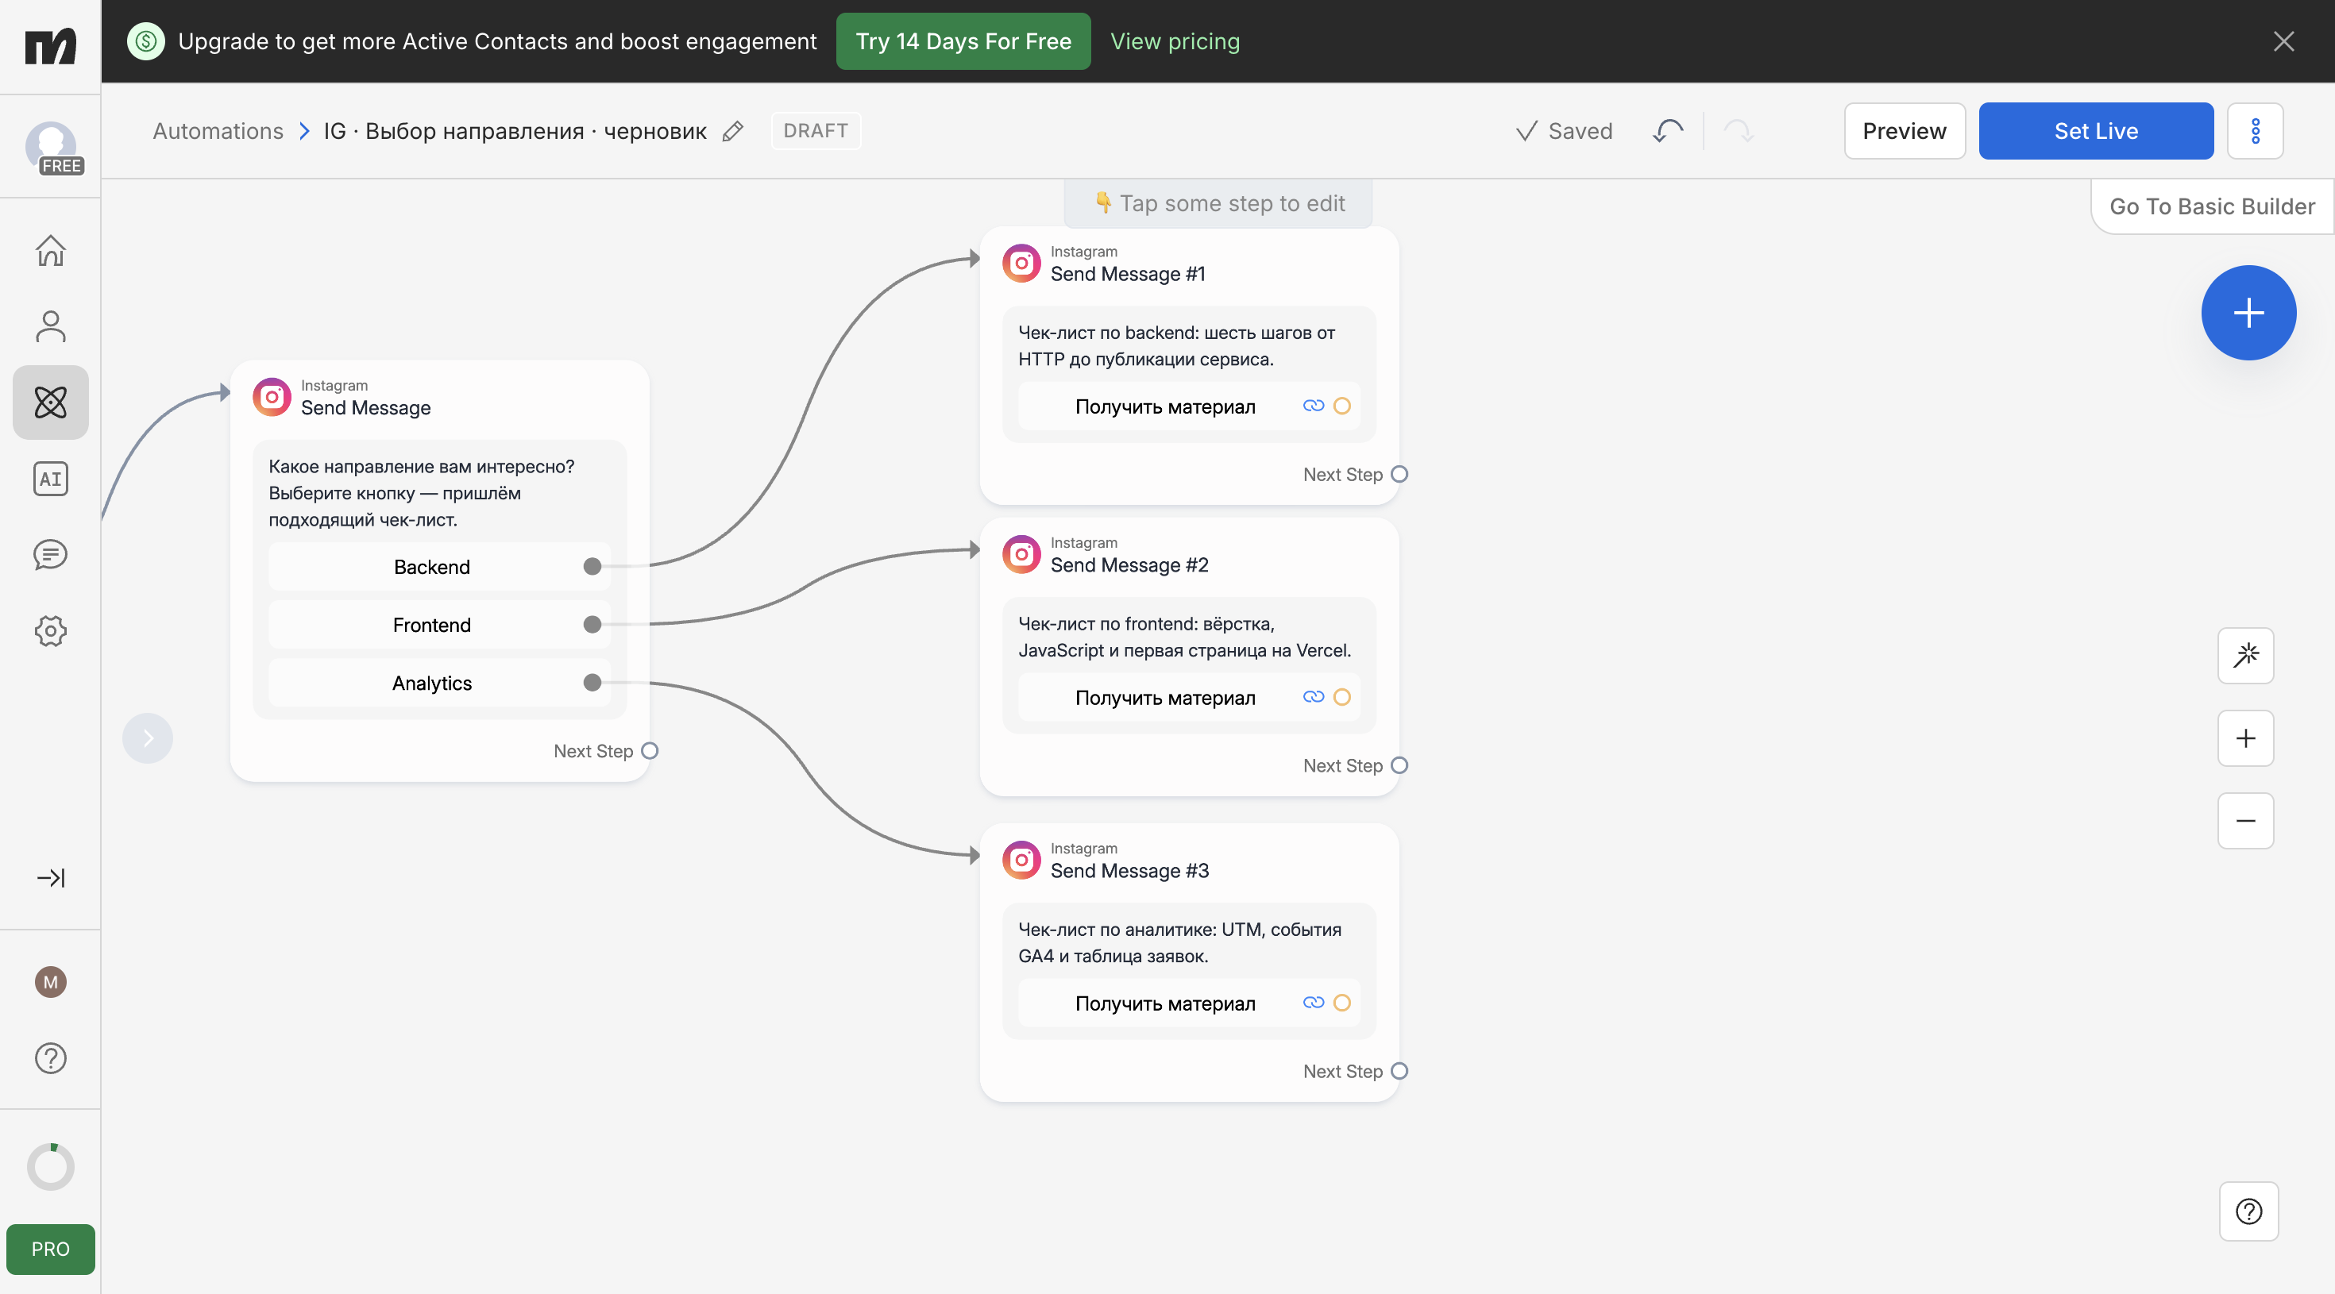
Task: Open the Live Chat bubble icon
Action: coord(51,555)
